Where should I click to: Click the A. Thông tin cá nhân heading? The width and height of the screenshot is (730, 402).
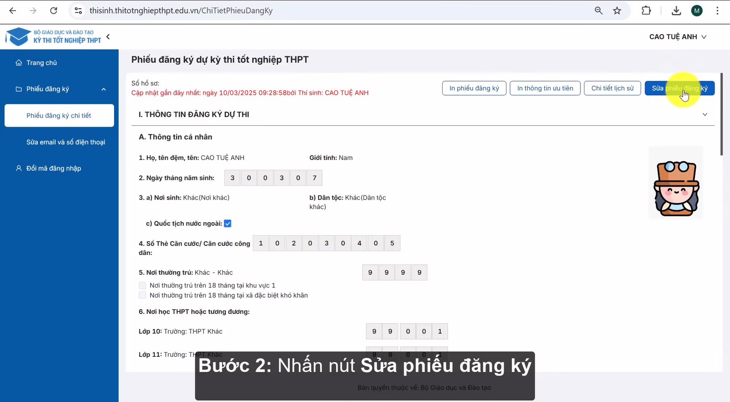tap(175, 137)
